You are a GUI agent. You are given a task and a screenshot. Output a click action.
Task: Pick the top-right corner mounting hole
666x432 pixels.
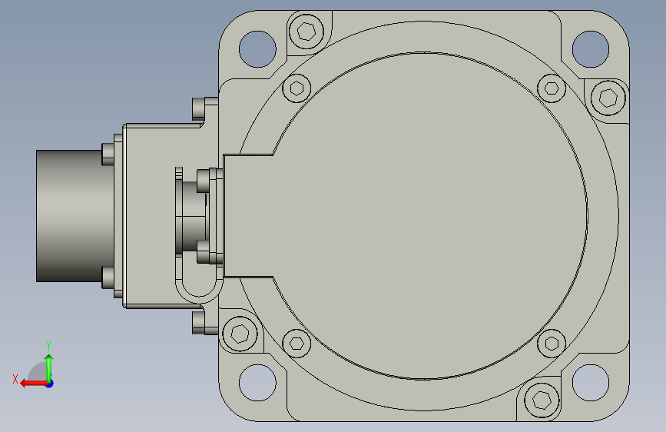(591, 49)
